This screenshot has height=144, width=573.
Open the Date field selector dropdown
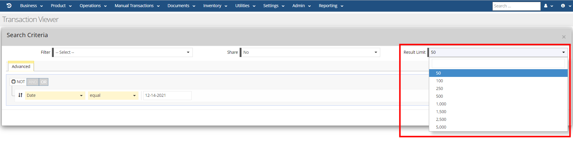(55, 95)
